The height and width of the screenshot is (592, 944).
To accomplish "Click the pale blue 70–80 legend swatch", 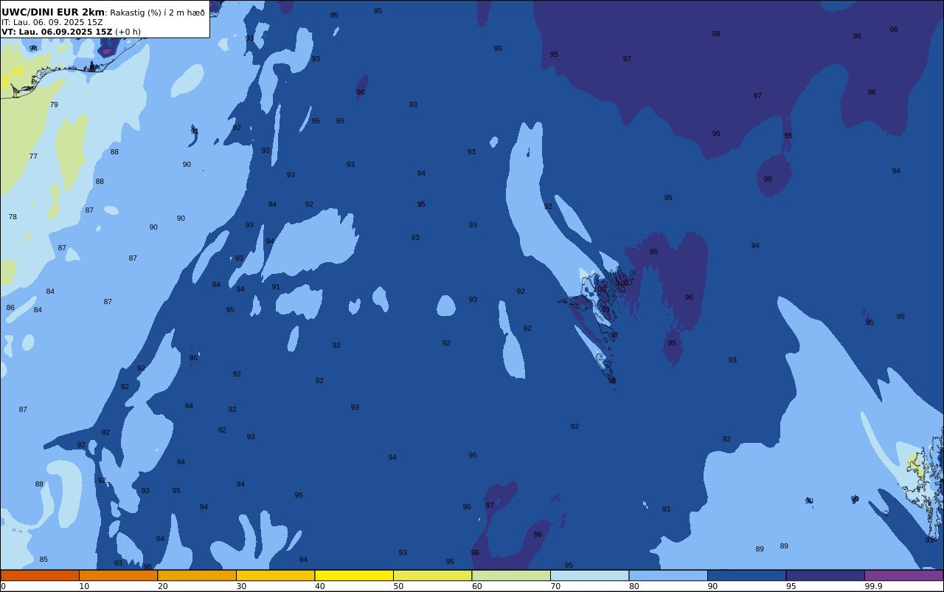I will pos(589,575).
